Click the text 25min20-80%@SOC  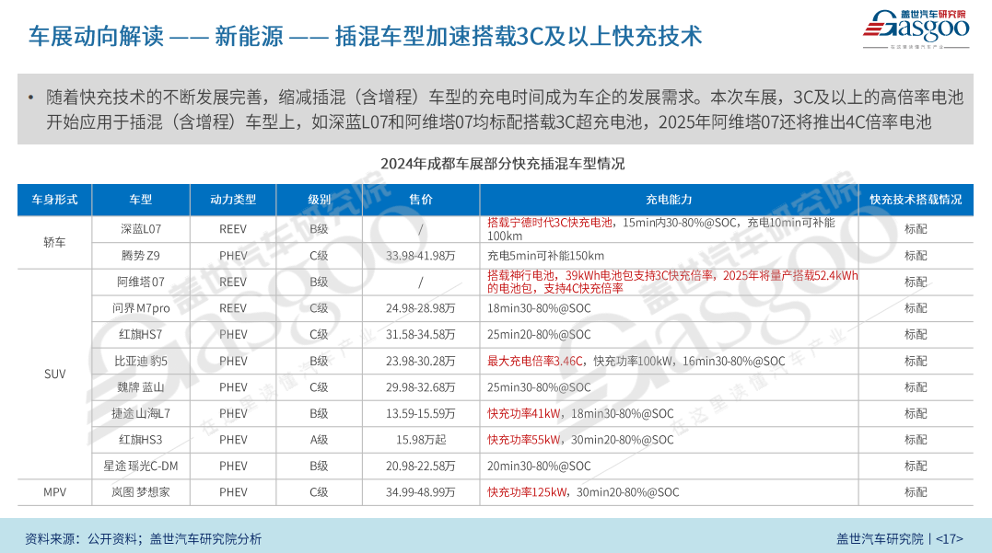539,334
